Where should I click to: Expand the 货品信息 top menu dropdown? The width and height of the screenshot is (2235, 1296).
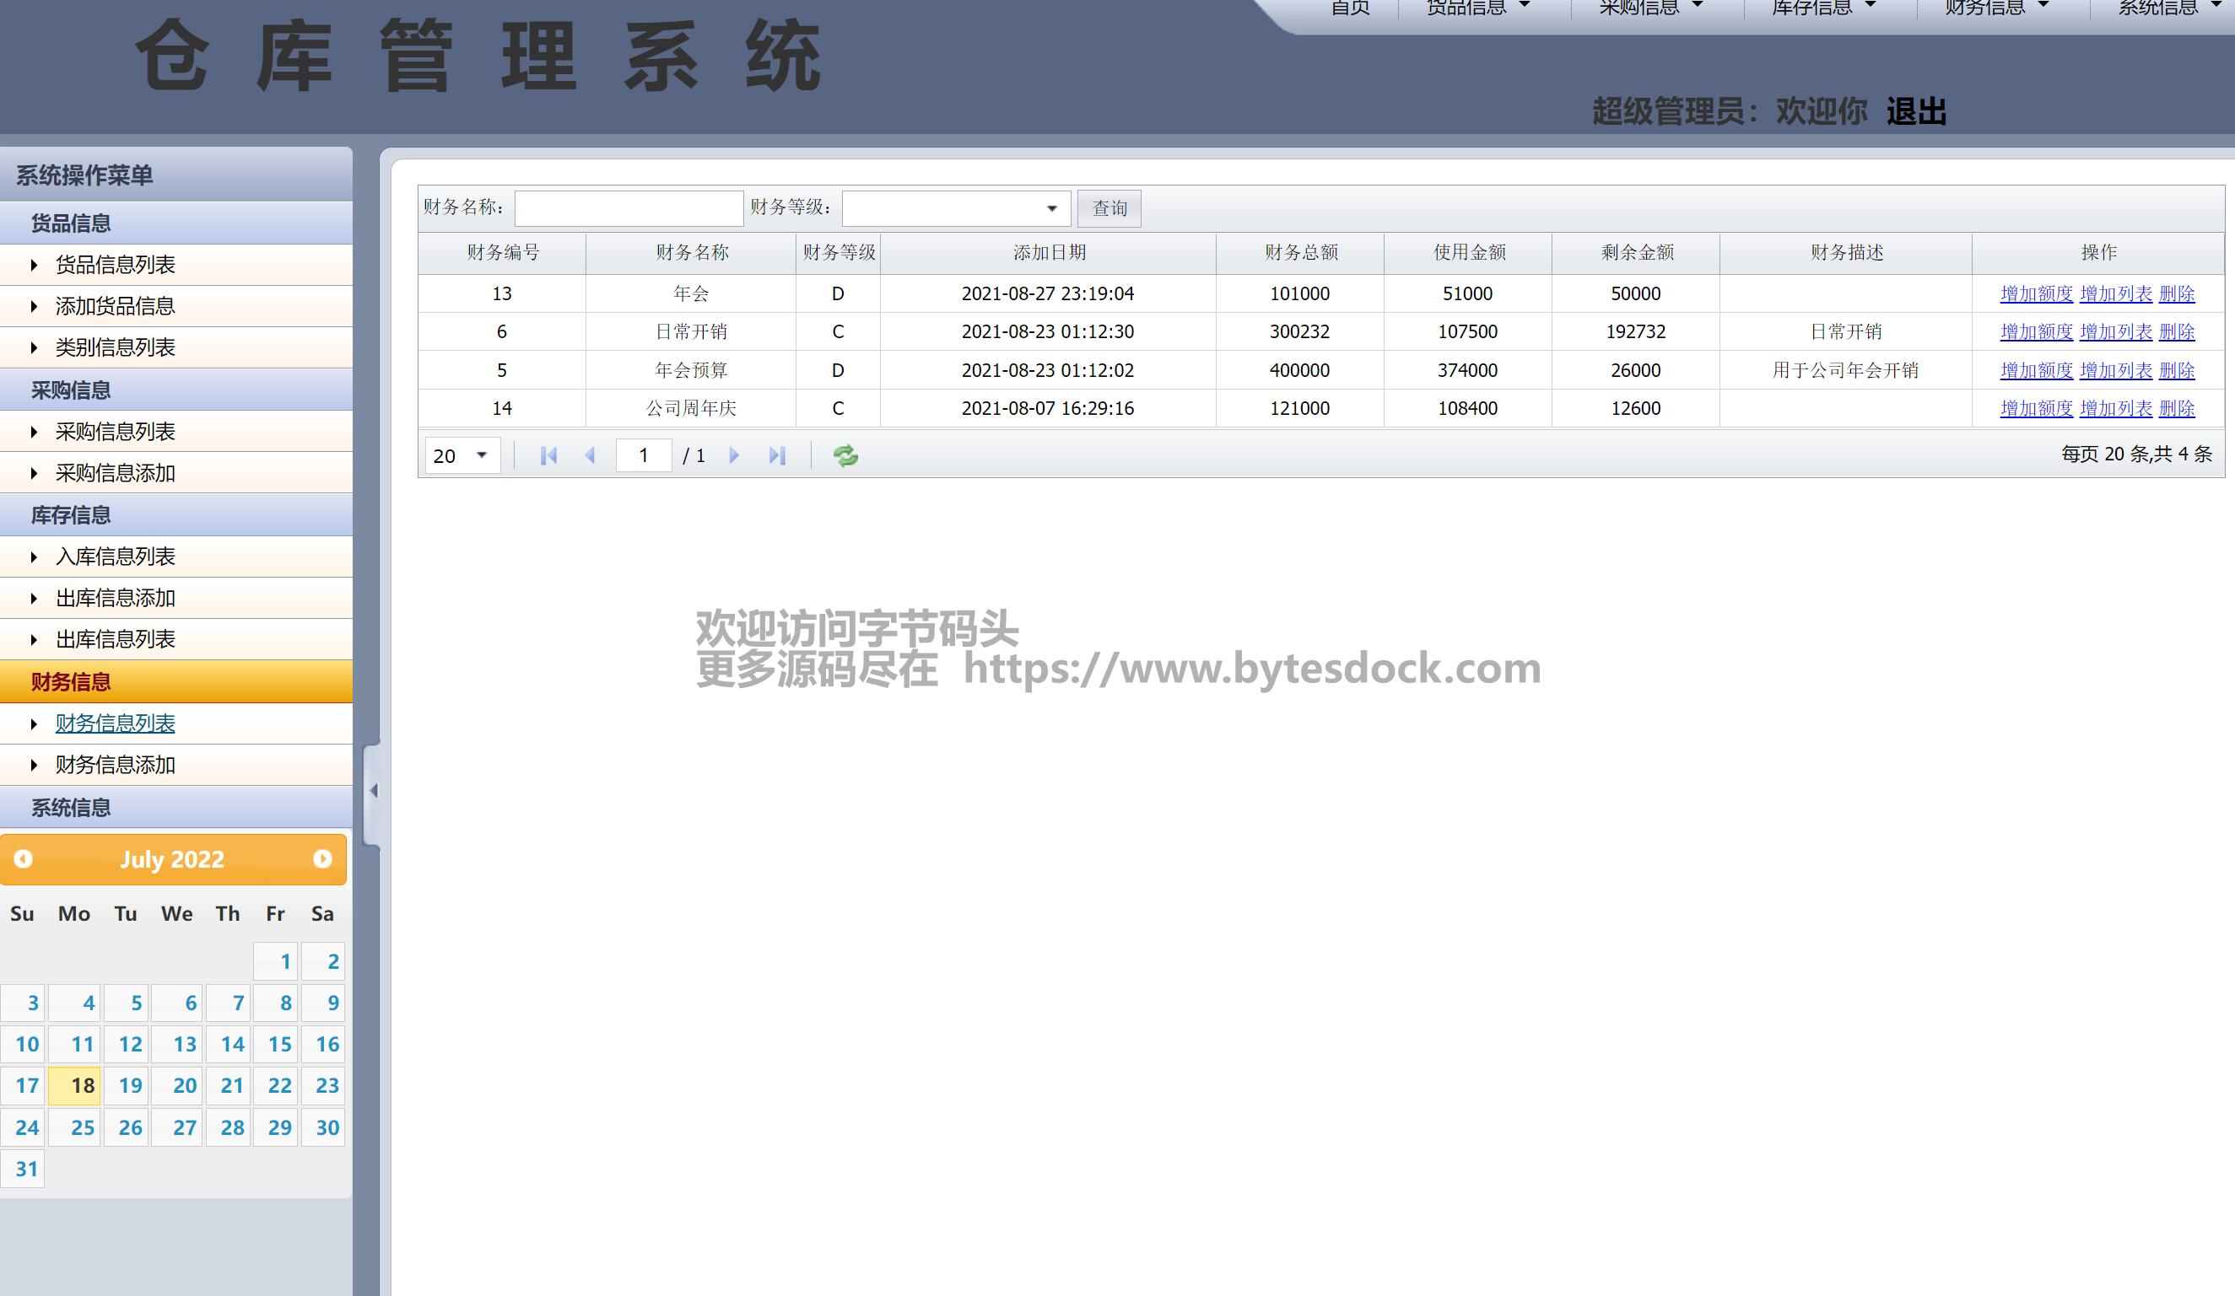click(x=1477, y=9)
